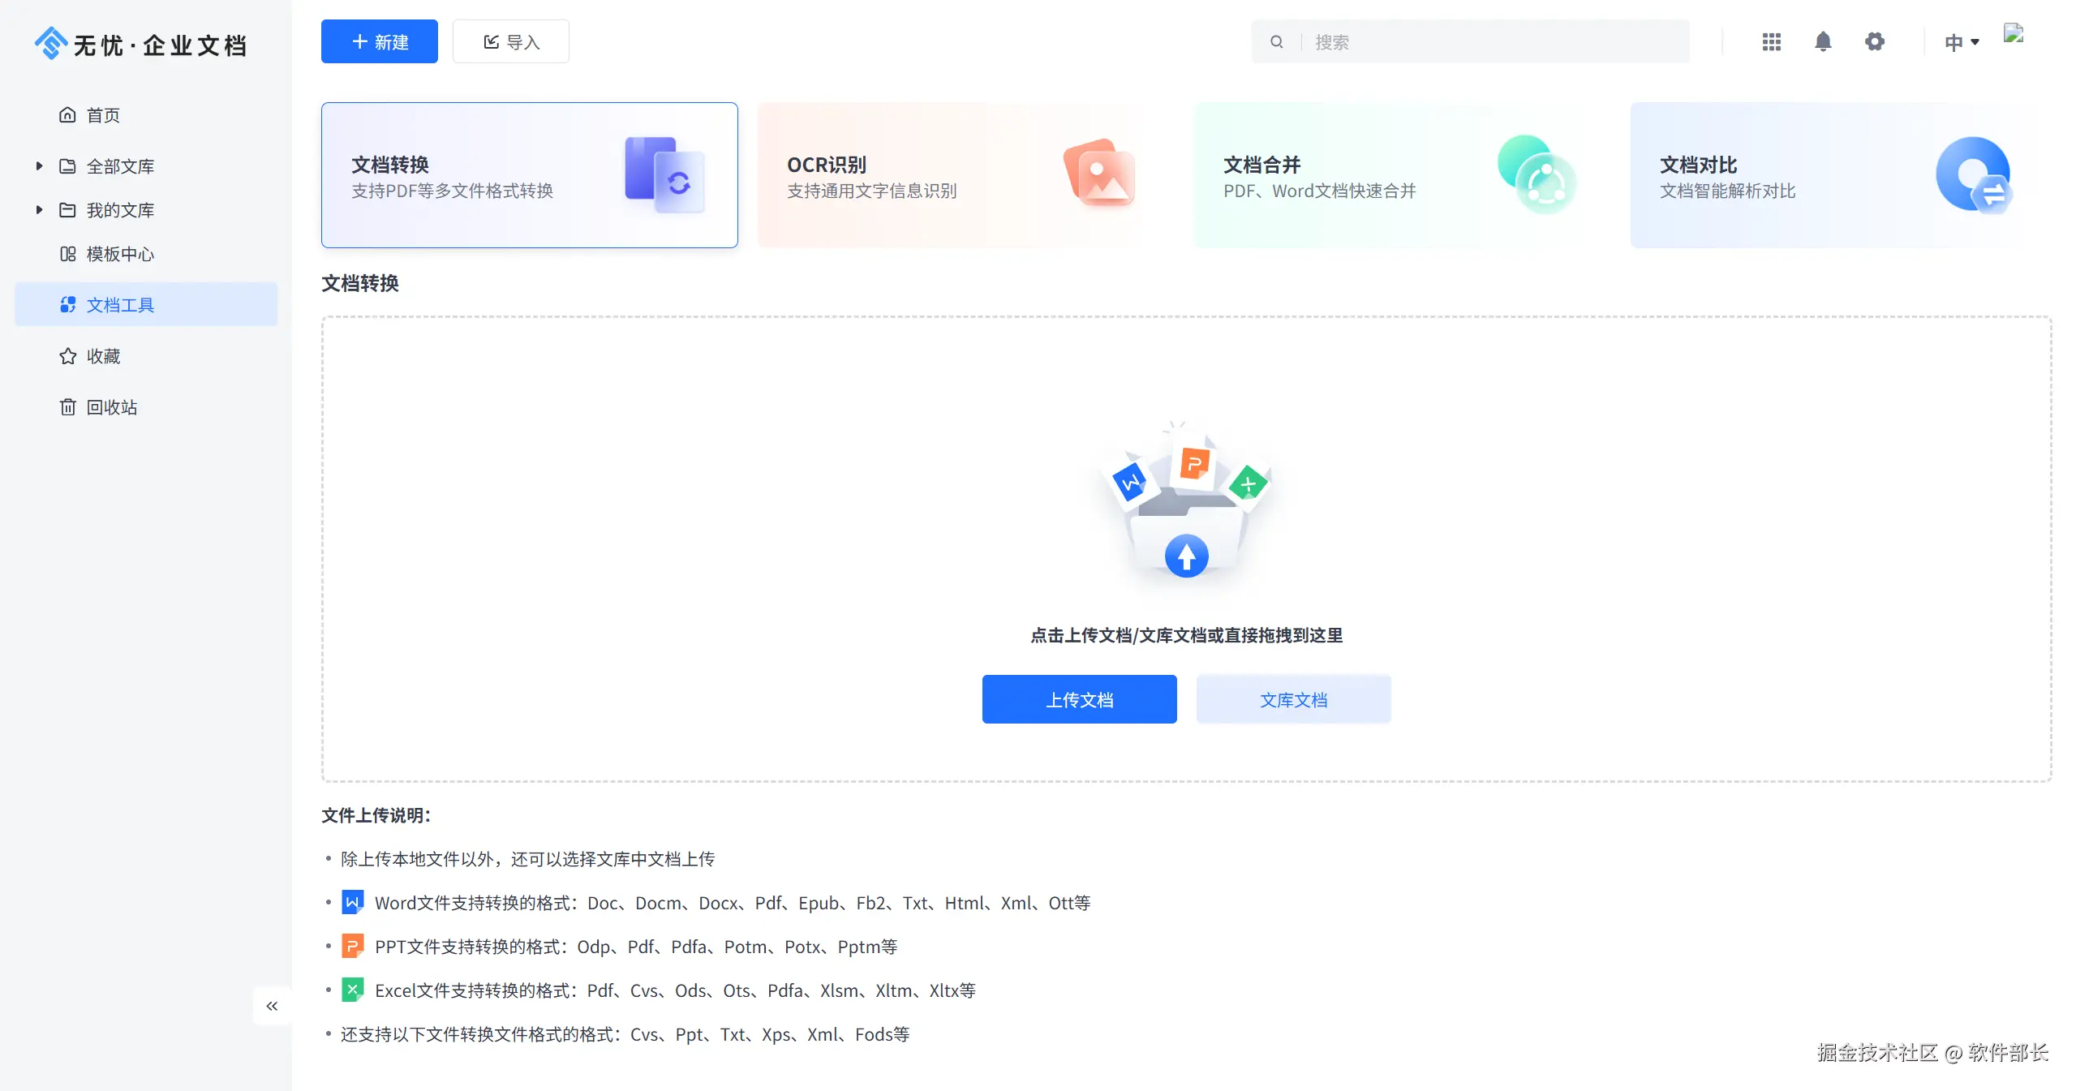Switch to the 文档对比 card
Viewport: 2076px width, 1091px height.
coord(1837,175)
